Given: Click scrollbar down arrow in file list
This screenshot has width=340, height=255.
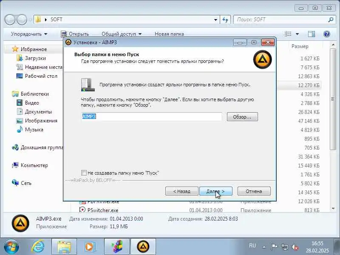Looking at the screenshot, I should tap(333, 209).
